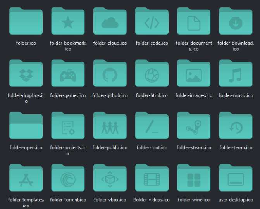Click the folder-cloud.ico file icon
The width and height of the screenshot is (260, 209).
pyautogui.click(x=110, y=23)
